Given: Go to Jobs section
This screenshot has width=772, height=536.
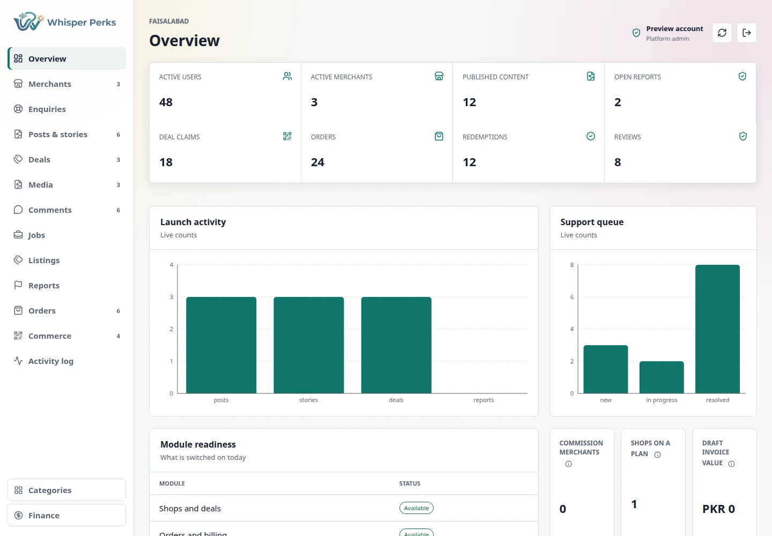Looking at the screenshot, I should pos(67,235).
